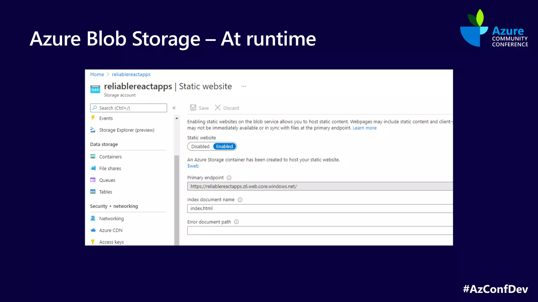This screenshot has width=538, height=302.
Task: Open Access keys menu item
Action: coord(111,242)
